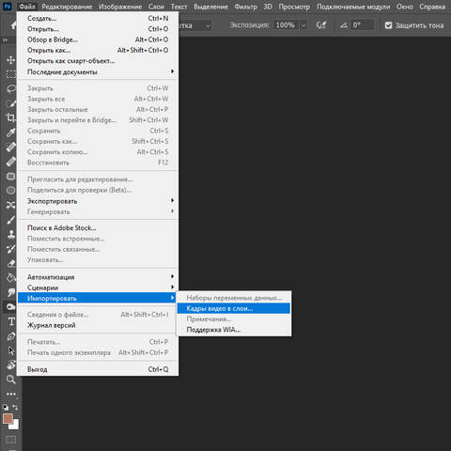The width and height of the screenshot is (451, 451).
Task: Open the Просмотр menu
Action: (294, 7)
